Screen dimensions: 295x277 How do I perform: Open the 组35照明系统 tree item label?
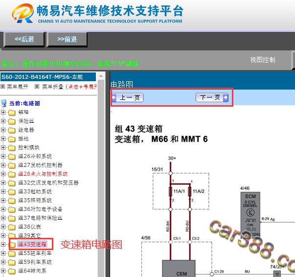point(35,200)
